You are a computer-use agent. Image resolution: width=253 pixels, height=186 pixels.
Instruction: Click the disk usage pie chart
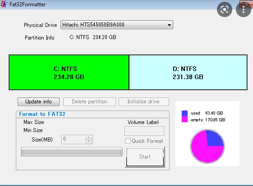(x=207, y=146)
